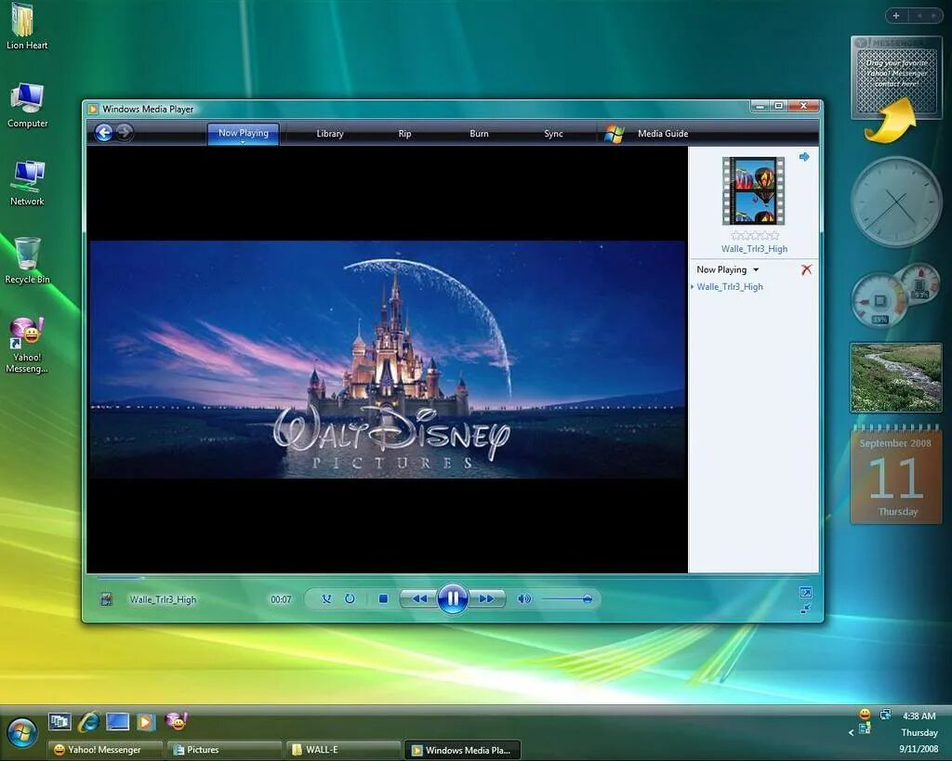Mute audio using the speaker icon
This screenshot has height=761, width=952.
(522, 598)
